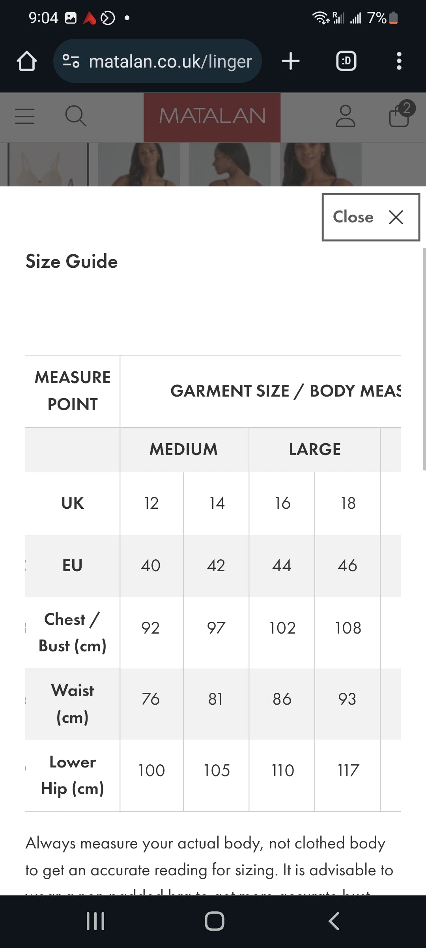The image size is (426, 948).
Task: Tap the search magnifier icon
Action: pyautogui.click(x=75, y=116)
